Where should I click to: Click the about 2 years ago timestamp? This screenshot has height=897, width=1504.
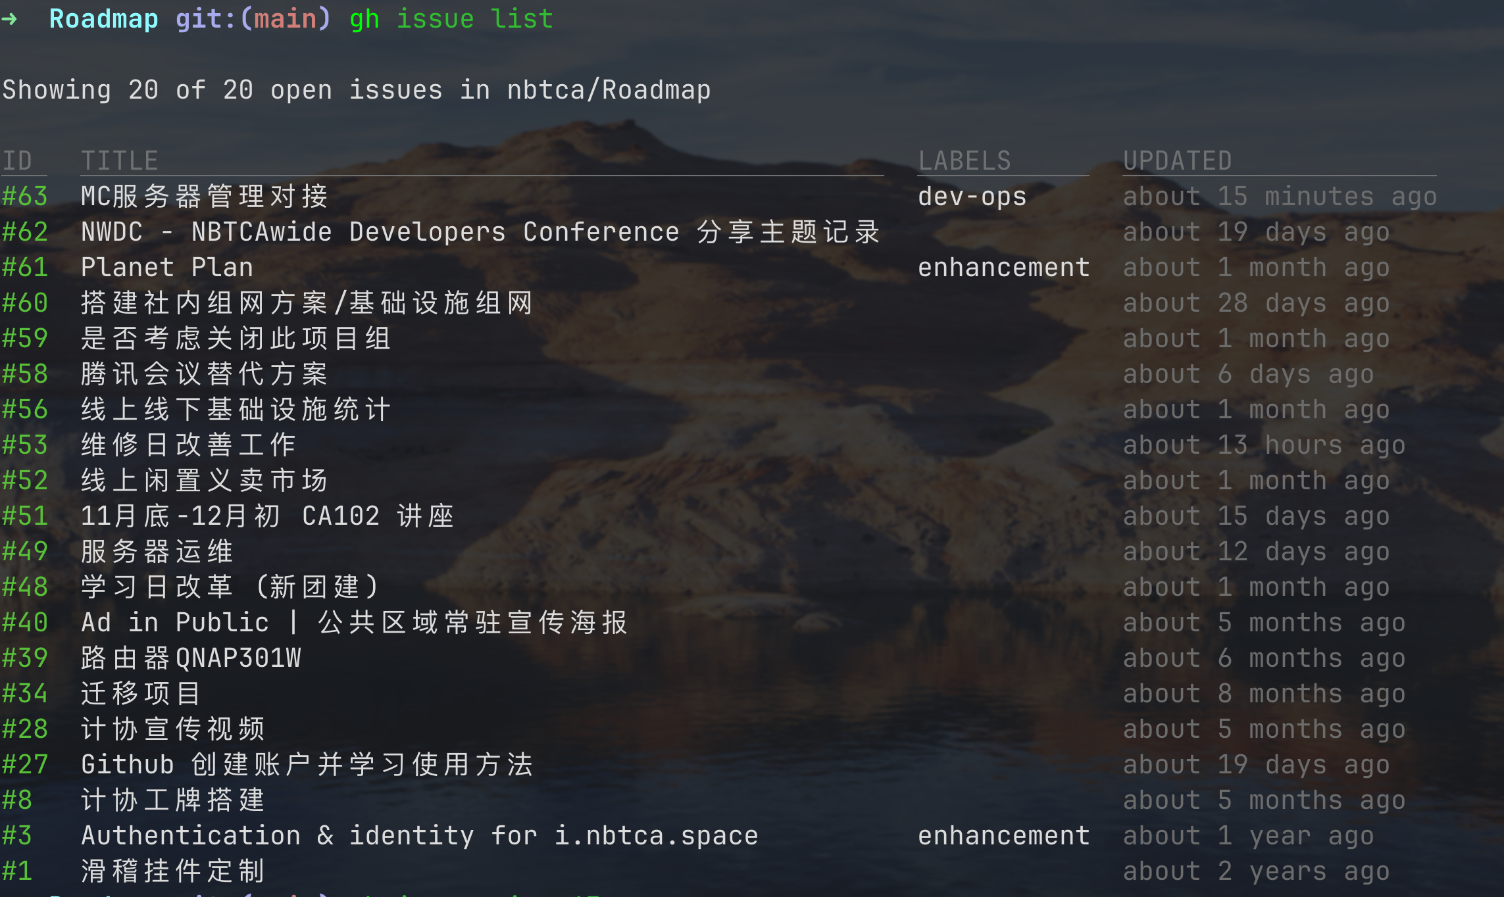(1256, 871)
